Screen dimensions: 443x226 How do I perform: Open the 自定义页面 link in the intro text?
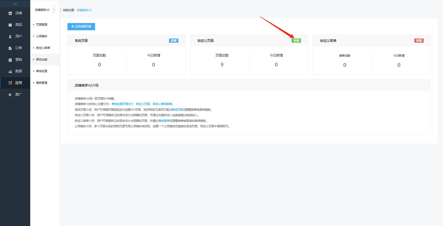(x=143, y=104)
